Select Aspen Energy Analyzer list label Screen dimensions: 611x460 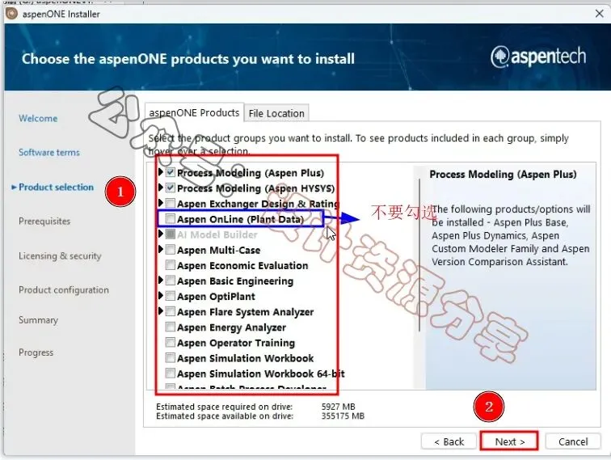[x=231, y=327]
